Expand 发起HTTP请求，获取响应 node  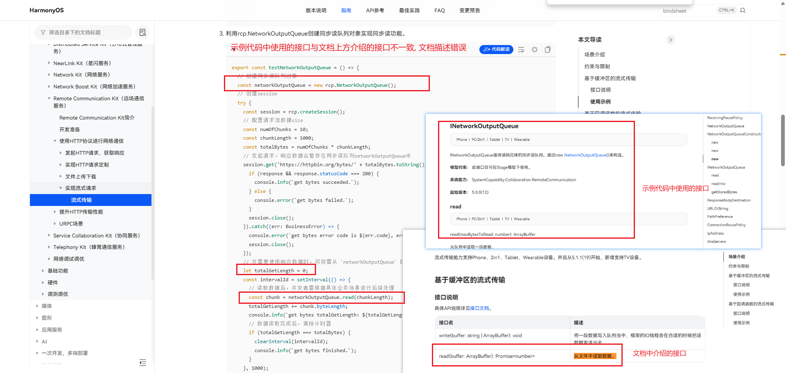pos(61,153)
